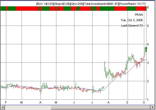Click the last green price bar near 3.8

coord(146,50)
